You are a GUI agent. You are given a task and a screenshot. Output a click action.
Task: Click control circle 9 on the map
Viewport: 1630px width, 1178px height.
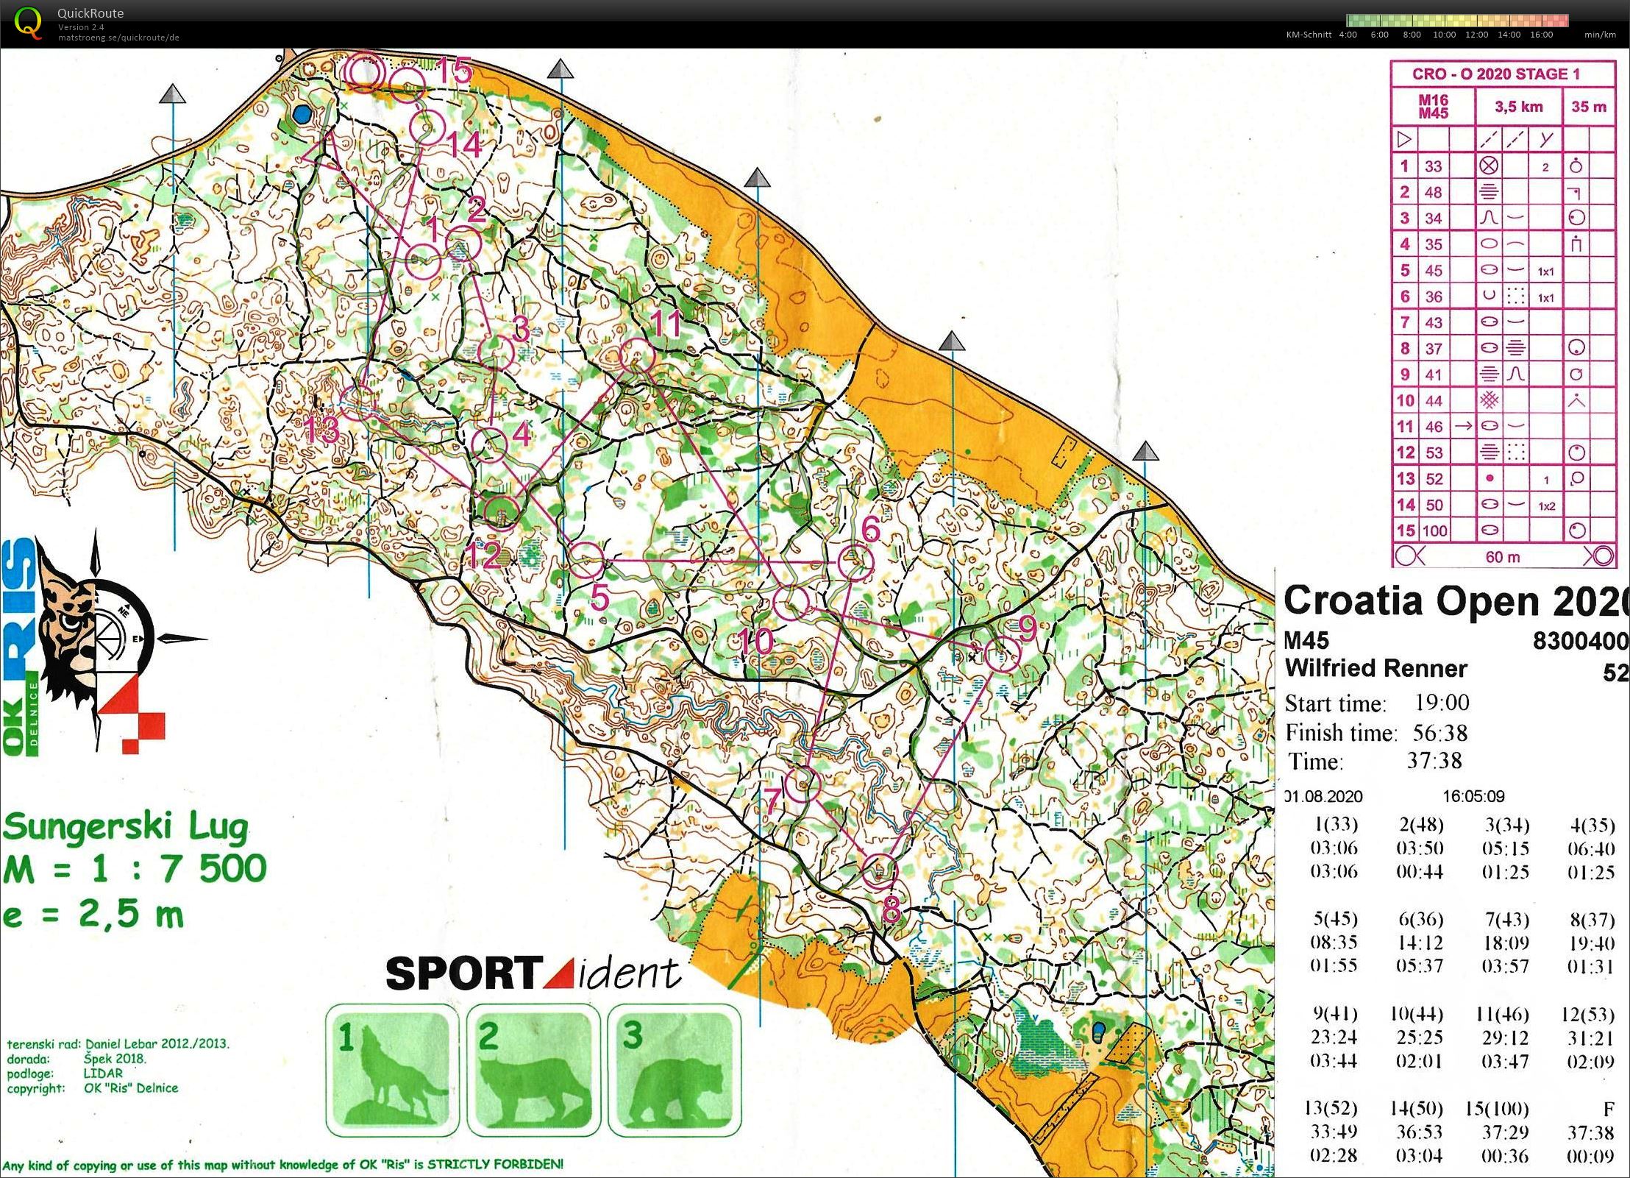coord(1003,654)
